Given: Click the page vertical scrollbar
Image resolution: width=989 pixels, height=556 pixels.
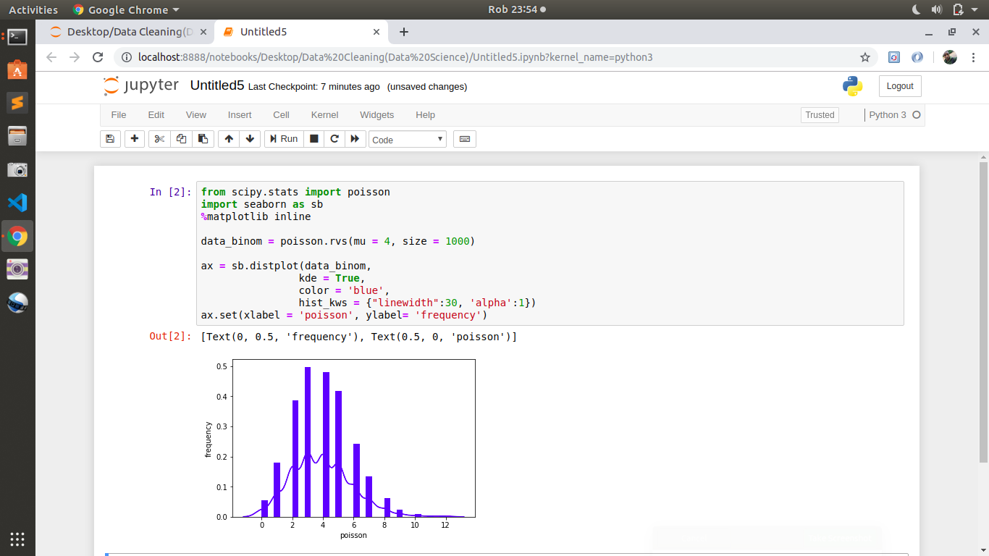Looking at the screenshot, I should [982, 311].
